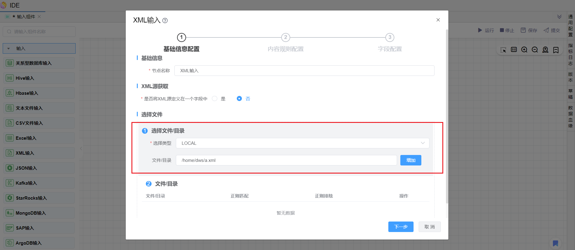Select 是 radio for XML source field
575x250 pixels.
point(215,99)
